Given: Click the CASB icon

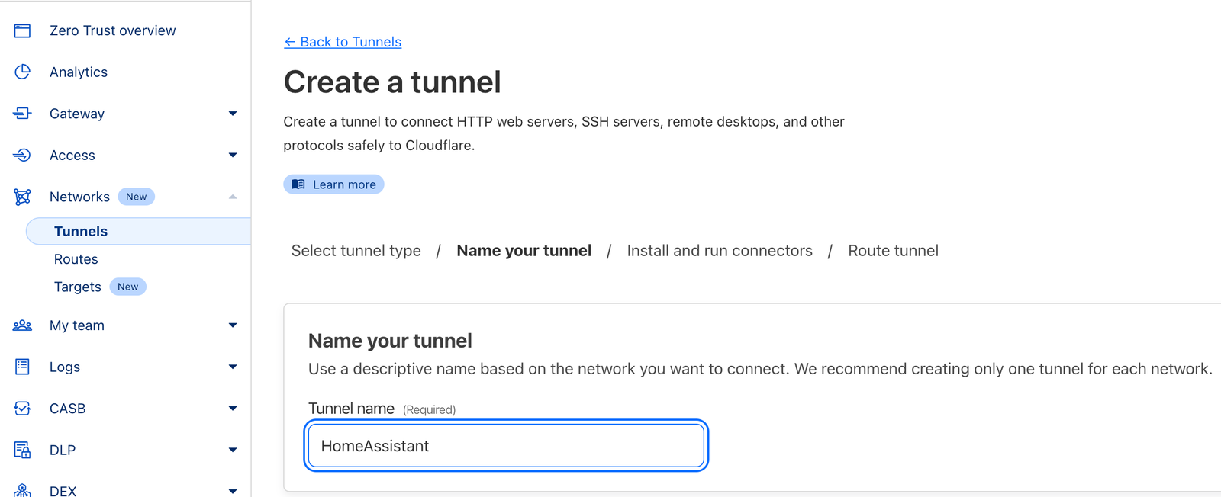Looking at the screenshot, I should 22,408.
